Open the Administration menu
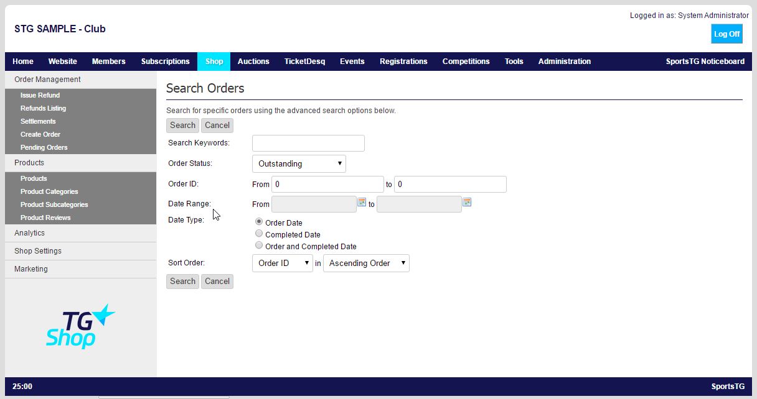This screenshot has width=757, height=399. (565, 62)
